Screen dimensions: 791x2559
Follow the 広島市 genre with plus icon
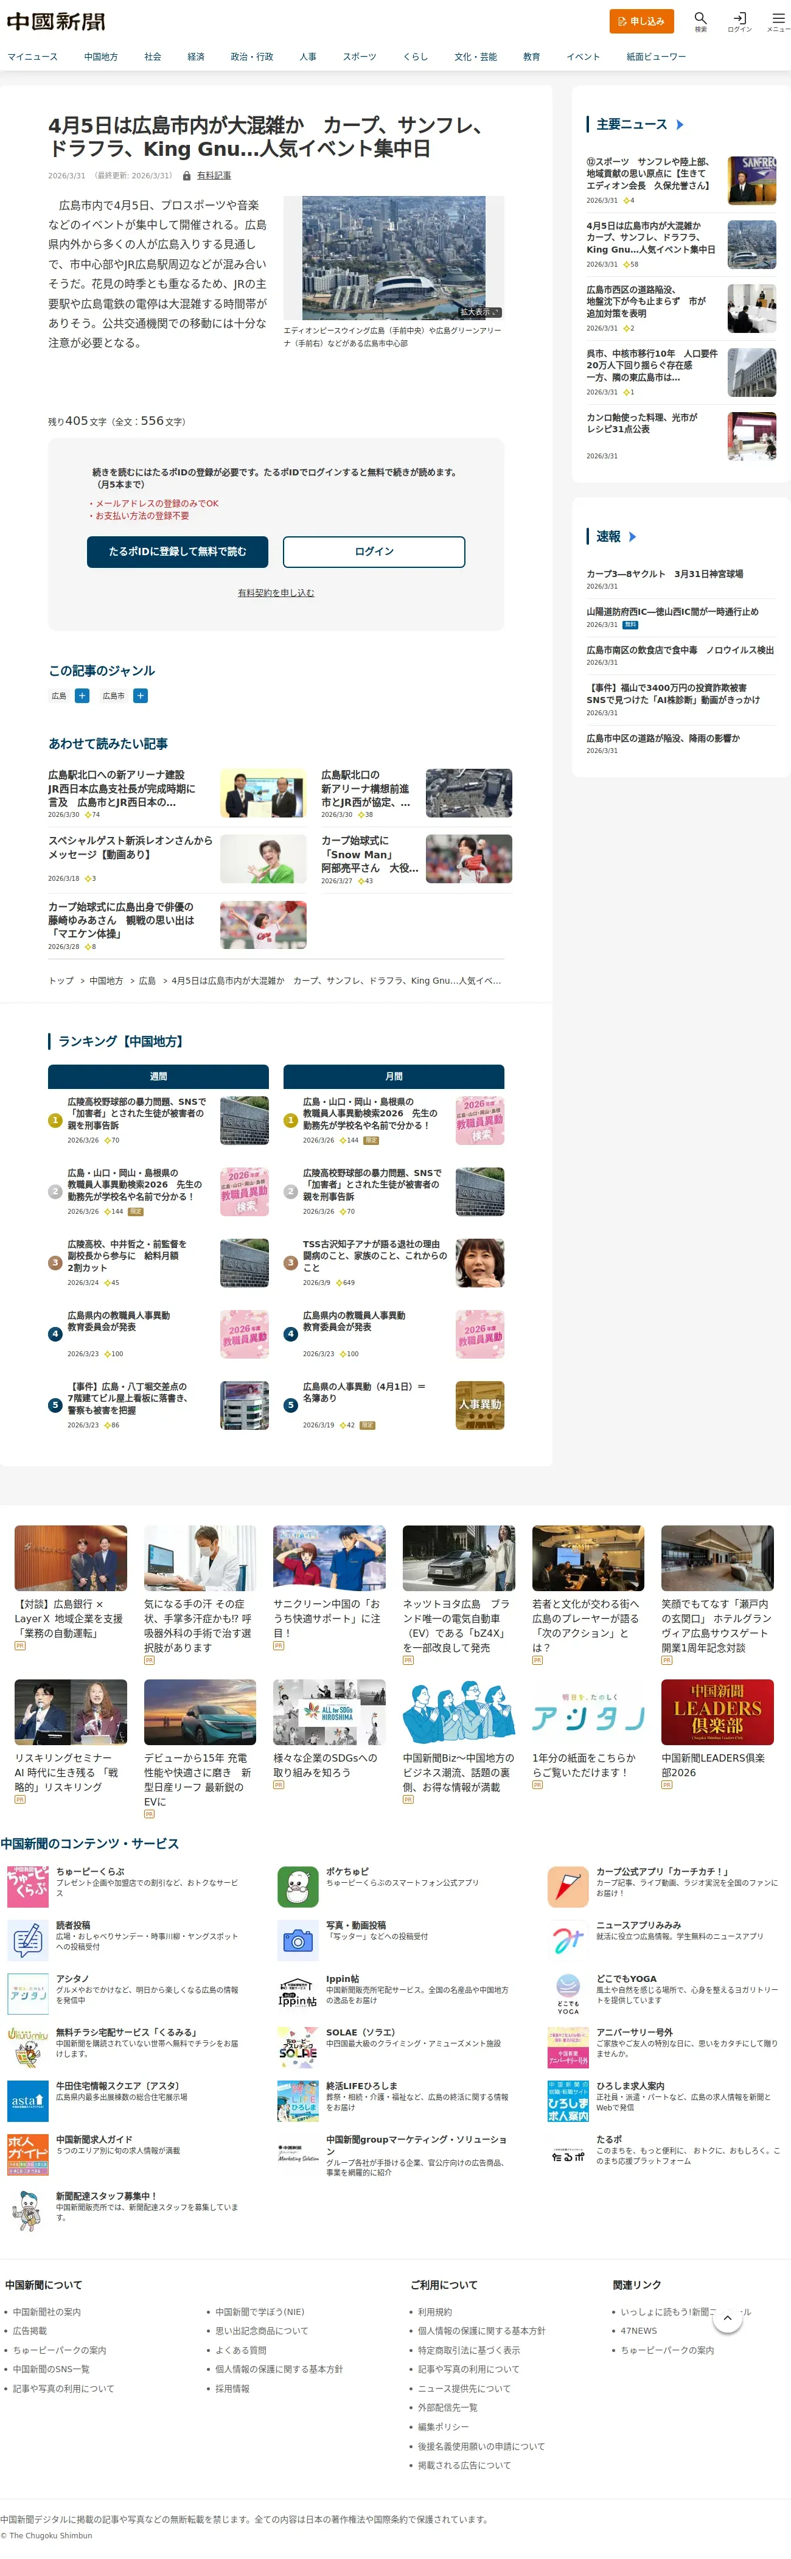pos(141,696)
